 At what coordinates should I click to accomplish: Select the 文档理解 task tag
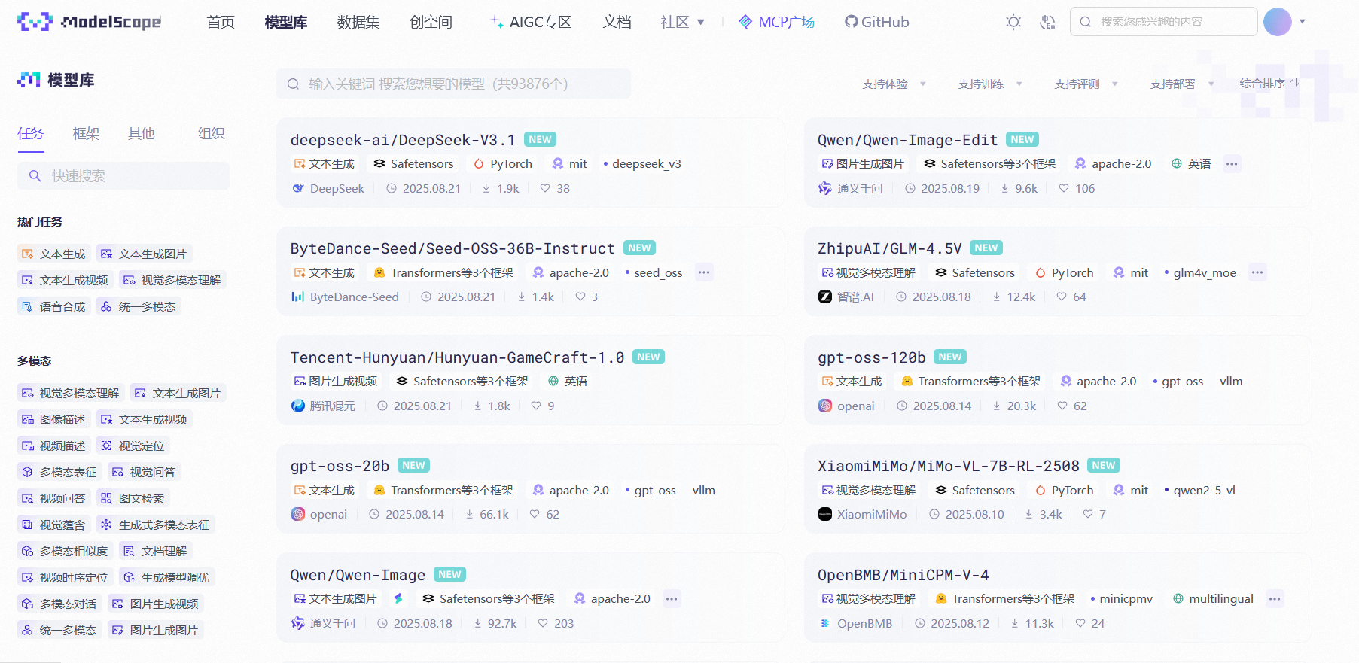tap(156, 551)
